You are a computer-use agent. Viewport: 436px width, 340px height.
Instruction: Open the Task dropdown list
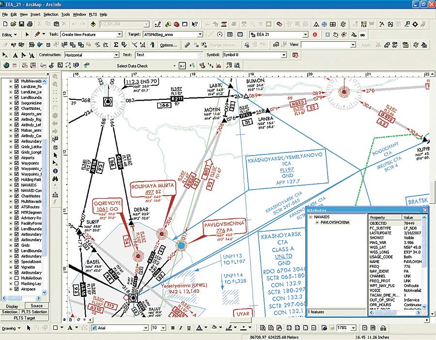(119, 35)
